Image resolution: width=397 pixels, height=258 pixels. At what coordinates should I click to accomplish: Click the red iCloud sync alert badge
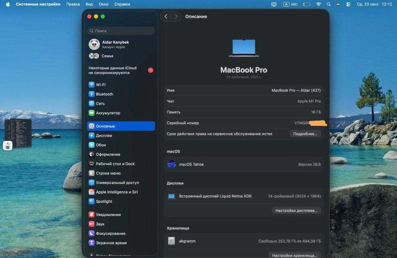pyautogui.click(x=150, y=70)
